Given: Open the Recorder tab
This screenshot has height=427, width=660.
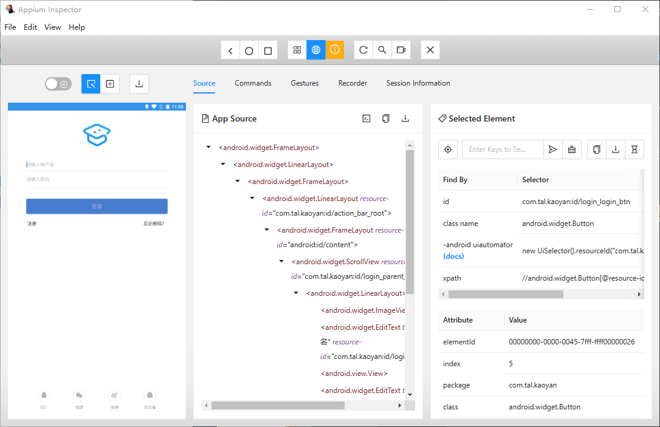Looking at the screenshot, I should pos(352,83).
